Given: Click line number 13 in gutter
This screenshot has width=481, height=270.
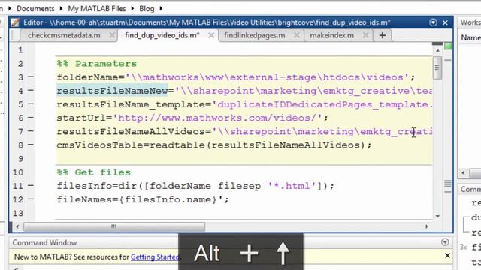Looking at the screenshot, I should (18, 213).
